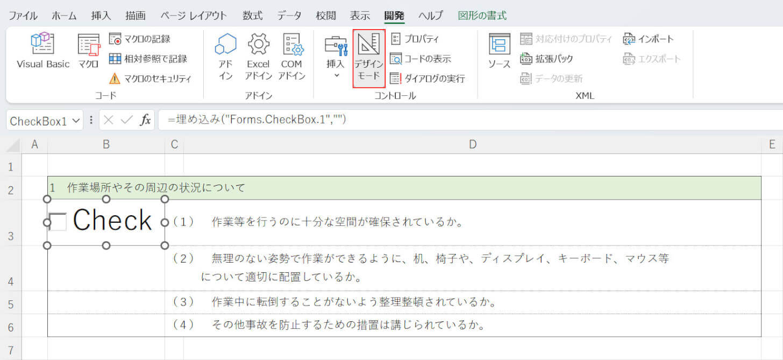Open マクロのセキュリティ settings
Image resolution: width=783 pixels, height=360 pixels.
tap(151, 79)
